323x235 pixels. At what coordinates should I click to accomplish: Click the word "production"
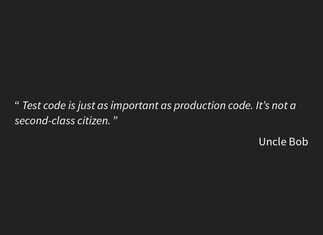(x=200, y=106)
